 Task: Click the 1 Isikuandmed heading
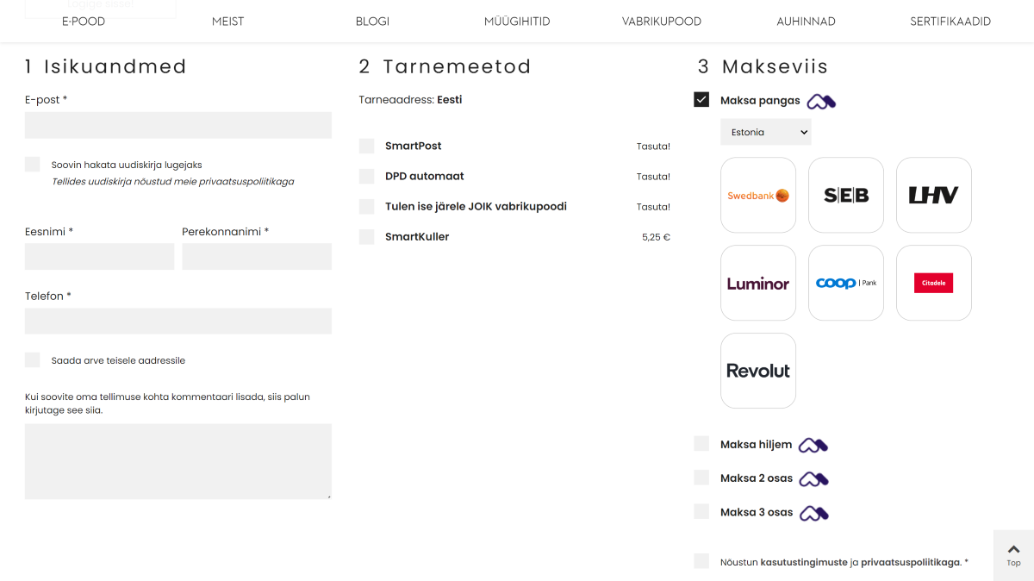coord(106,66)
